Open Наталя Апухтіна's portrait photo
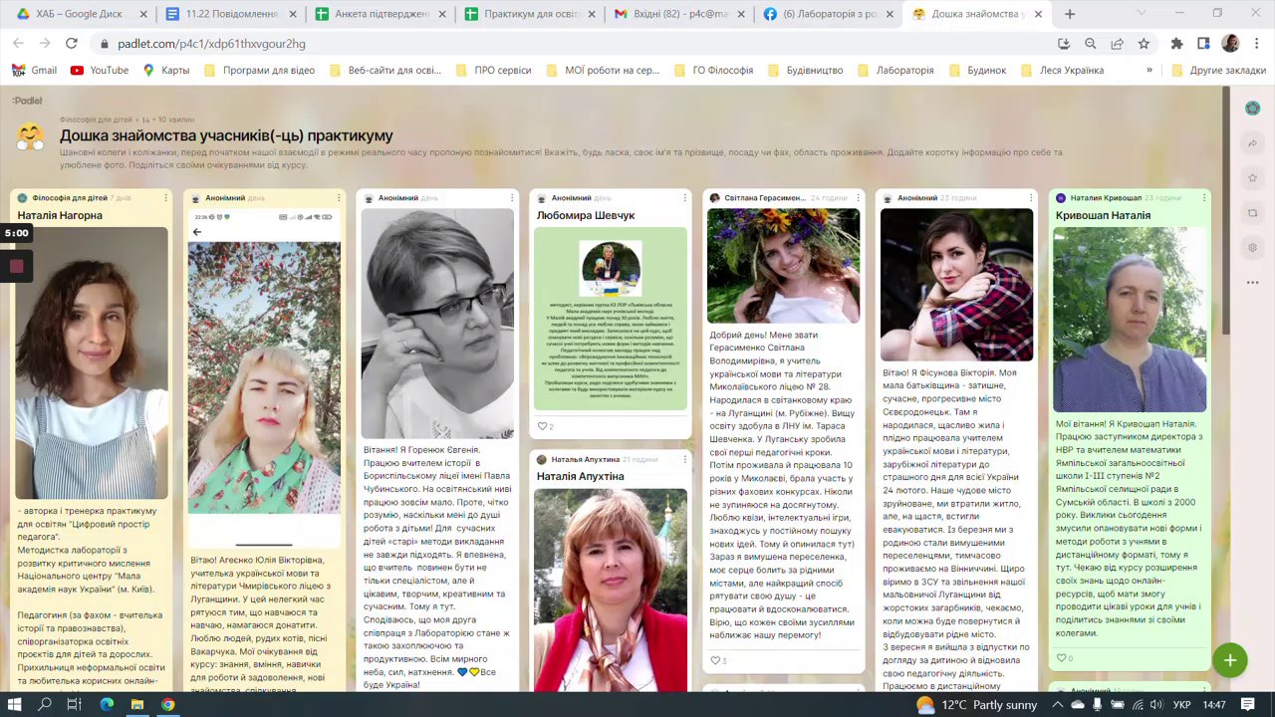Screen dimensions: 1275x717 coord(611,590)
